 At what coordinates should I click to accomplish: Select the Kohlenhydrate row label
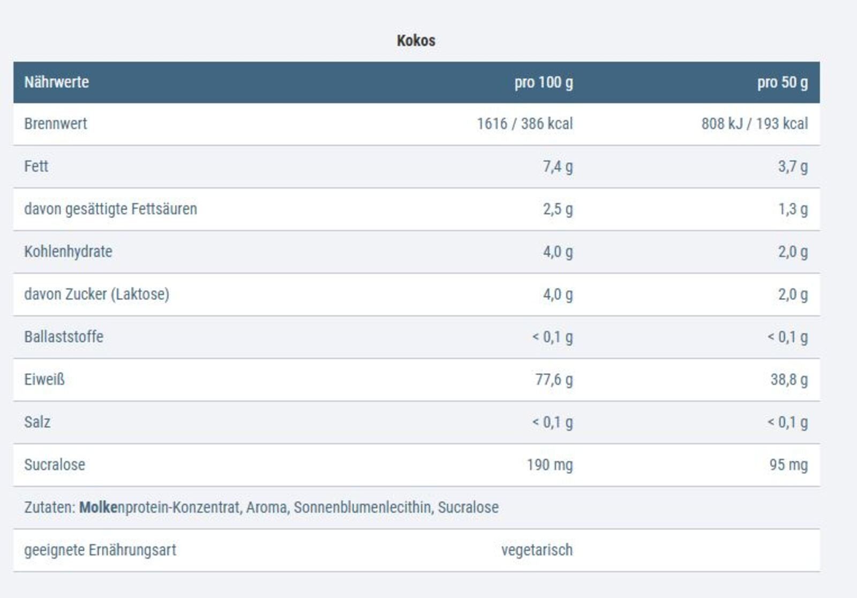click(x=68, y=252)
